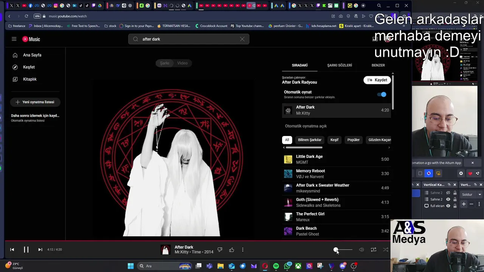The image size is (484, 272).
Task: Skip to the previous track
Action: [x=12, y=250]
